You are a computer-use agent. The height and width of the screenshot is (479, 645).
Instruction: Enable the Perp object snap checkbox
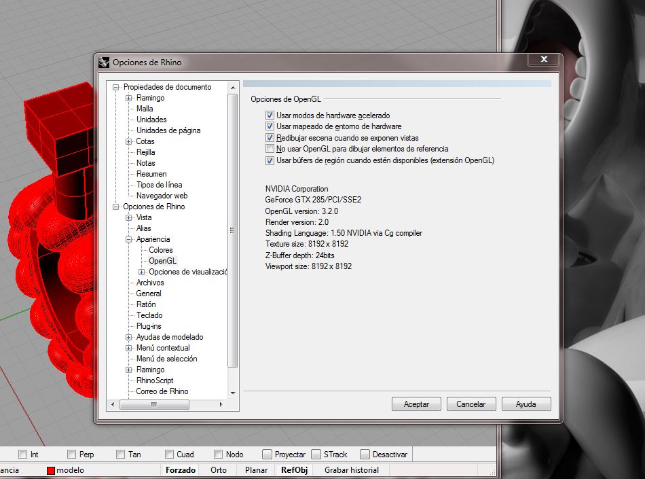71,455
